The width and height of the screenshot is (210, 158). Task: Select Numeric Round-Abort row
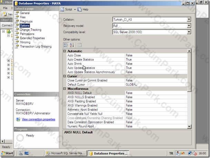[127, 126]
